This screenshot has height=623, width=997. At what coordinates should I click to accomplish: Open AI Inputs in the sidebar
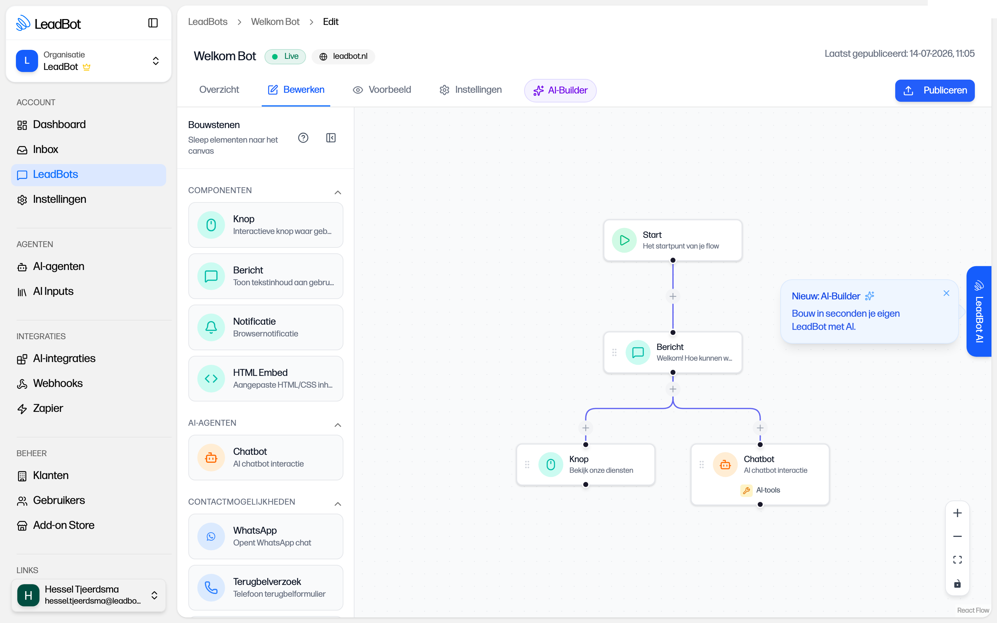point(89,291)
